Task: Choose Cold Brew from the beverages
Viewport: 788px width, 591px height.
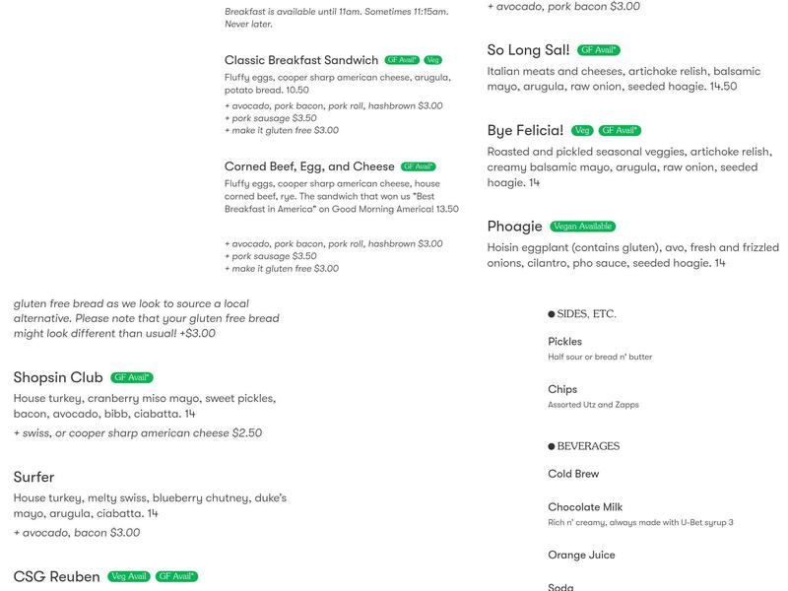Action: (573, 474)
